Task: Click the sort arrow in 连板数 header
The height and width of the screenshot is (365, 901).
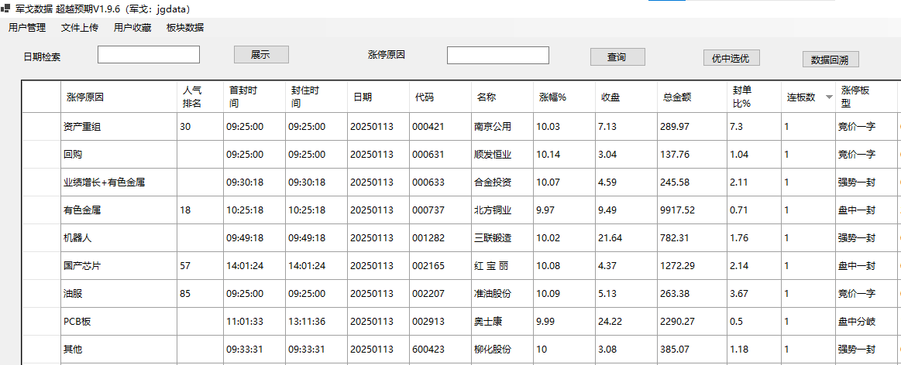Action: [829, 97]
